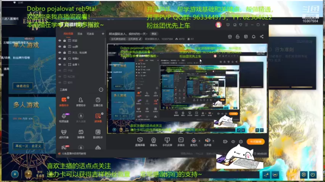Edit the stream category with its pencil icon

pos(140,39)
